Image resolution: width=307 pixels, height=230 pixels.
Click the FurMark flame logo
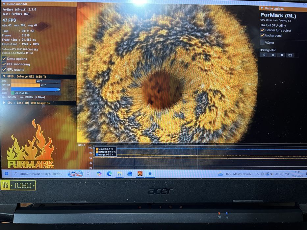coord(30,144)
